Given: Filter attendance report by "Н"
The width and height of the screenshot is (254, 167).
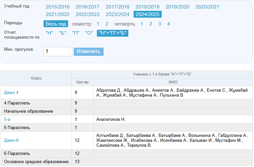Looking at the screenshot, I should pos(49,33).
